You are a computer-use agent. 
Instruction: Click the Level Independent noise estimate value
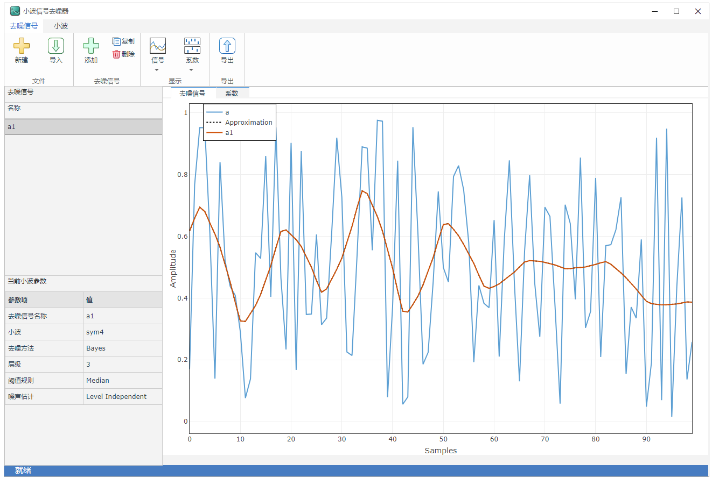point(116,397)
